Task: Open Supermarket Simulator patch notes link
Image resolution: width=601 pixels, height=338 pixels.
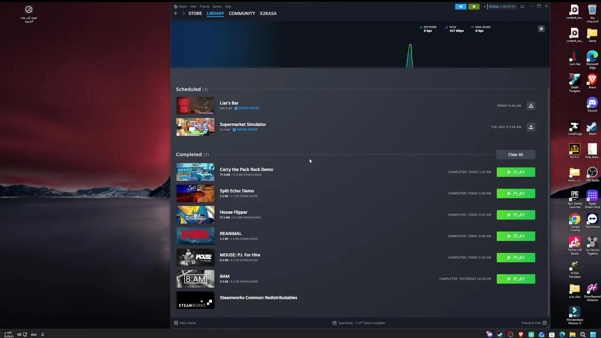Action: tap(245, 130)
